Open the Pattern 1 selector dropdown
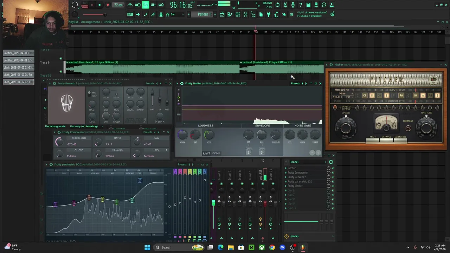The image size is (450, 253). (203, 14)
